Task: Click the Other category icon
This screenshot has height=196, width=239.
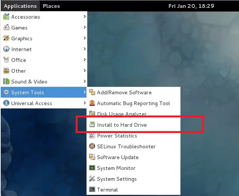Action: click(x=6, y=71)
